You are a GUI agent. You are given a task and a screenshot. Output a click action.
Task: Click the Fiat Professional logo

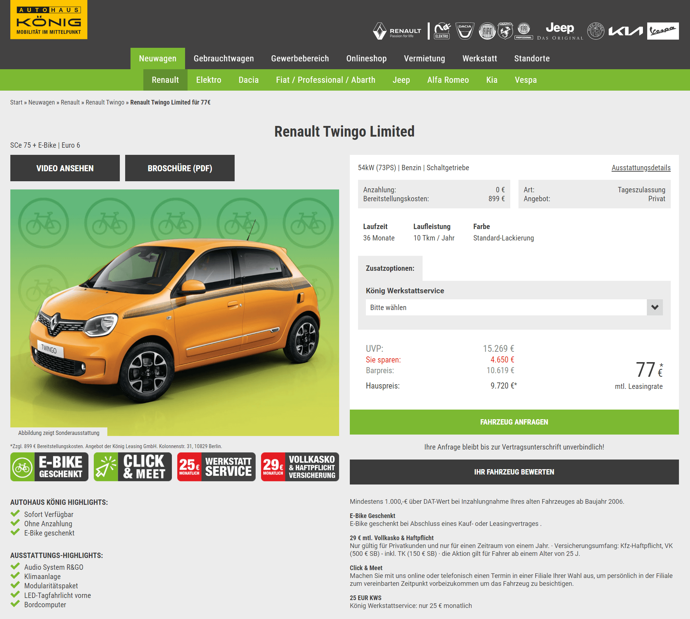point(524,31)
